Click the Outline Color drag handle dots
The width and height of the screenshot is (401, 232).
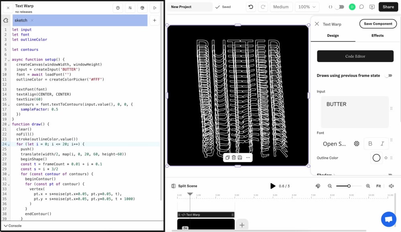(391, 158)
